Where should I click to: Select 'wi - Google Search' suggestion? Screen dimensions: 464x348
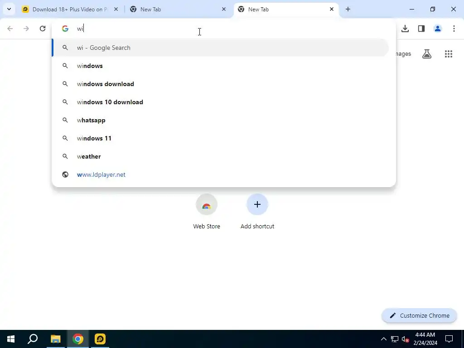(221, 48)
